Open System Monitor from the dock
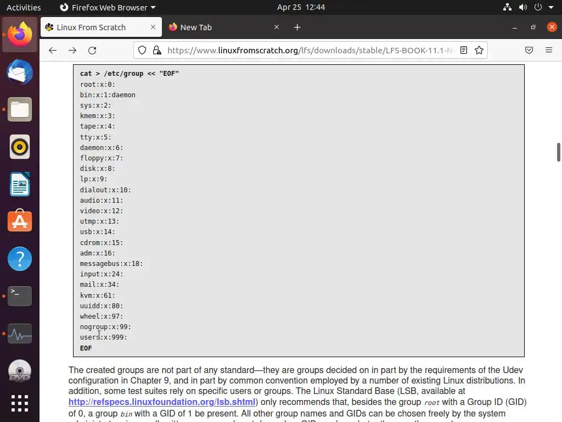The width and height of the screenshot is (562, 422). click(x=20, y=334)
